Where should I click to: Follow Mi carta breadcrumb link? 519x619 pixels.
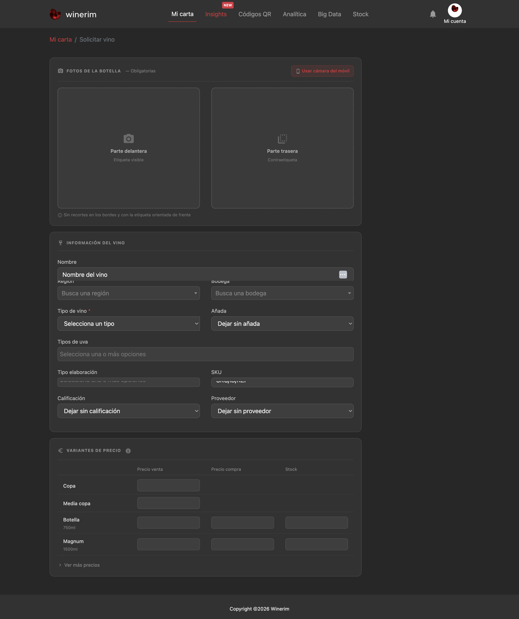pos(61,39)
